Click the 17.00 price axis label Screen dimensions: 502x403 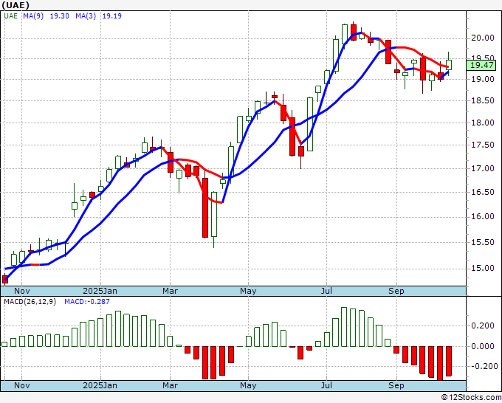coord(483,168)
